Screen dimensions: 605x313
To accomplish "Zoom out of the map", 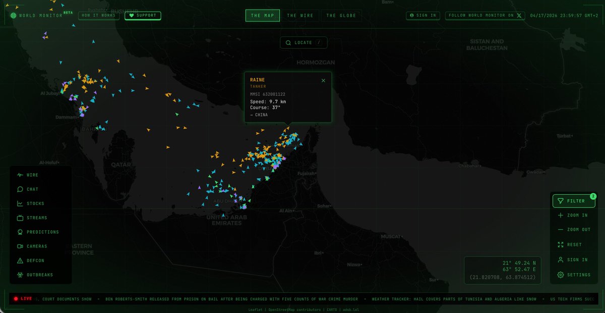I will 574,230.
